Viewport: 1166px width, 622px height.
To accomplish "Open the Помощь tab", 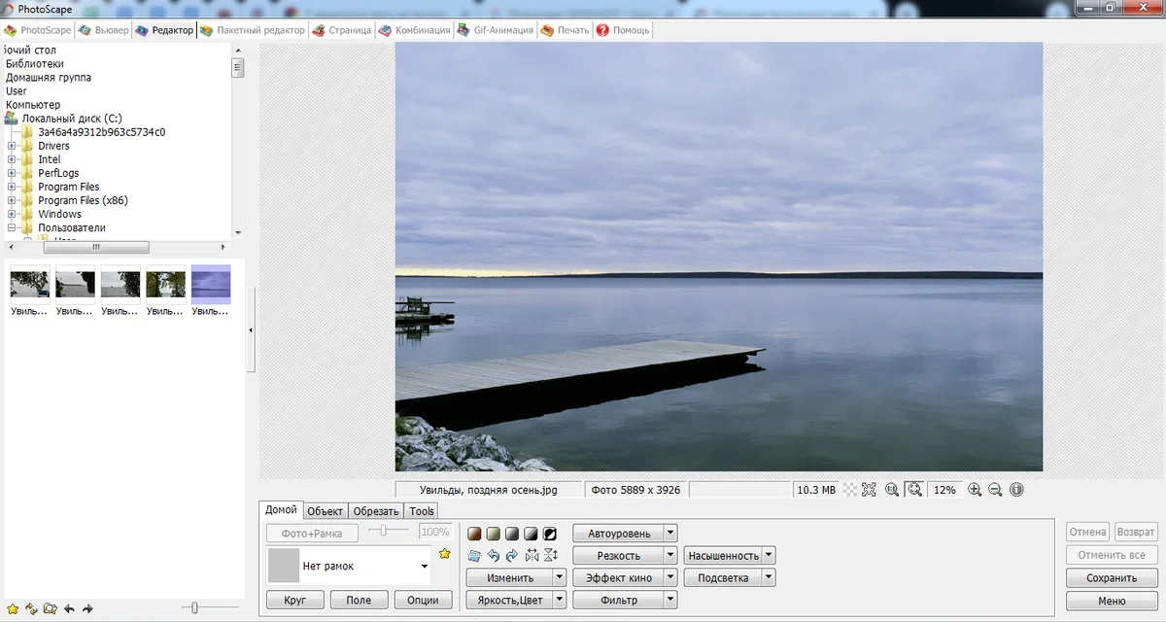I will coord(623,30).
